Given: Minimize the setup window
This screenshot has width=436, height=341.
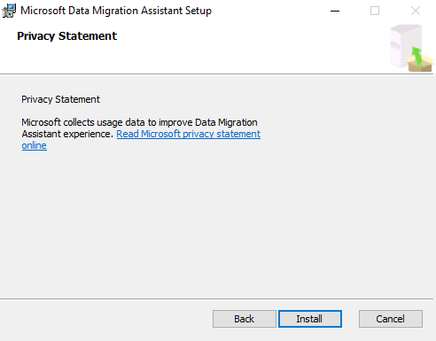Looking at the screenshot, I should pyautogui.click(x=335, y=11).
